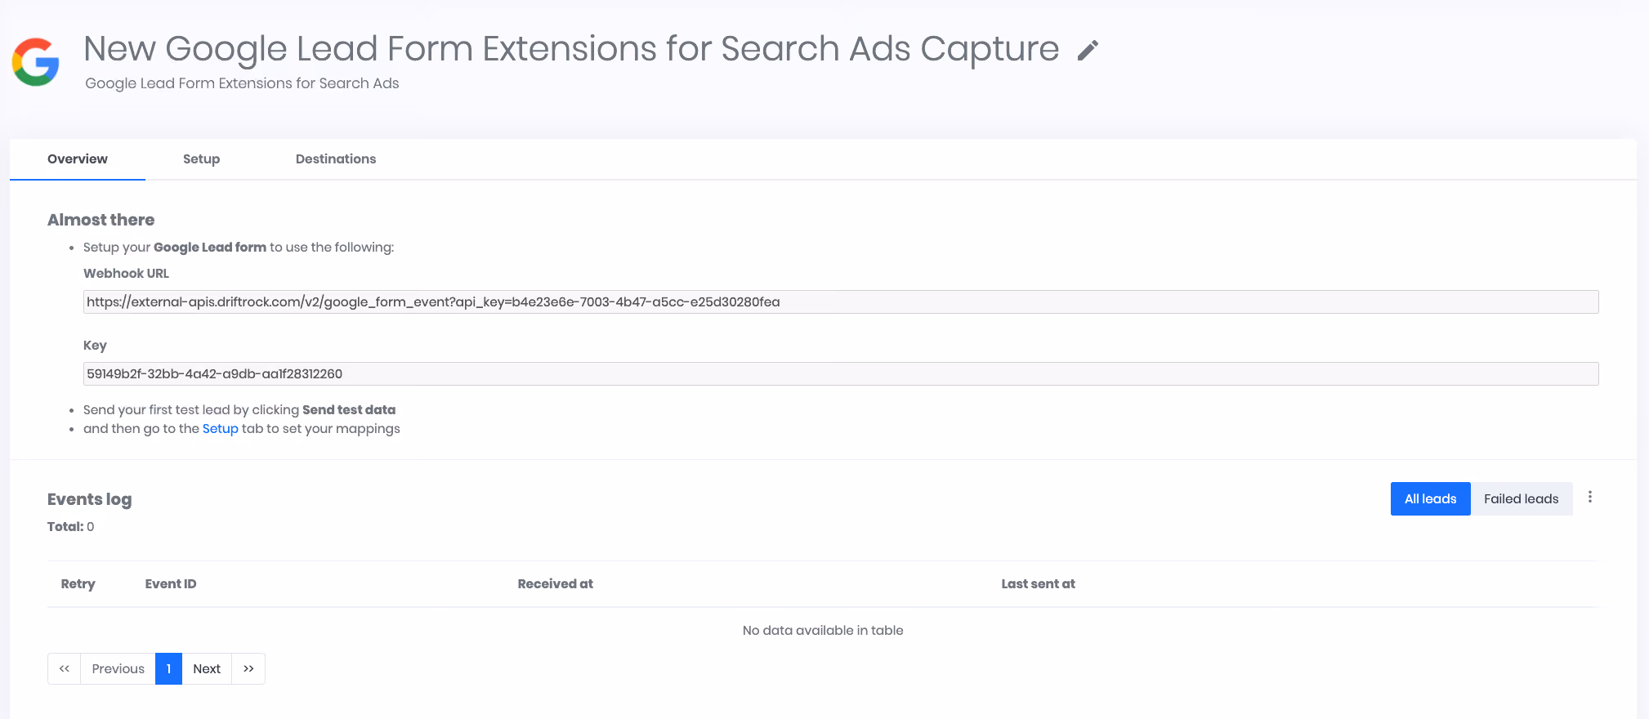Show All leads in events log
The image size is (1649, 719).
pos(1431,498)
